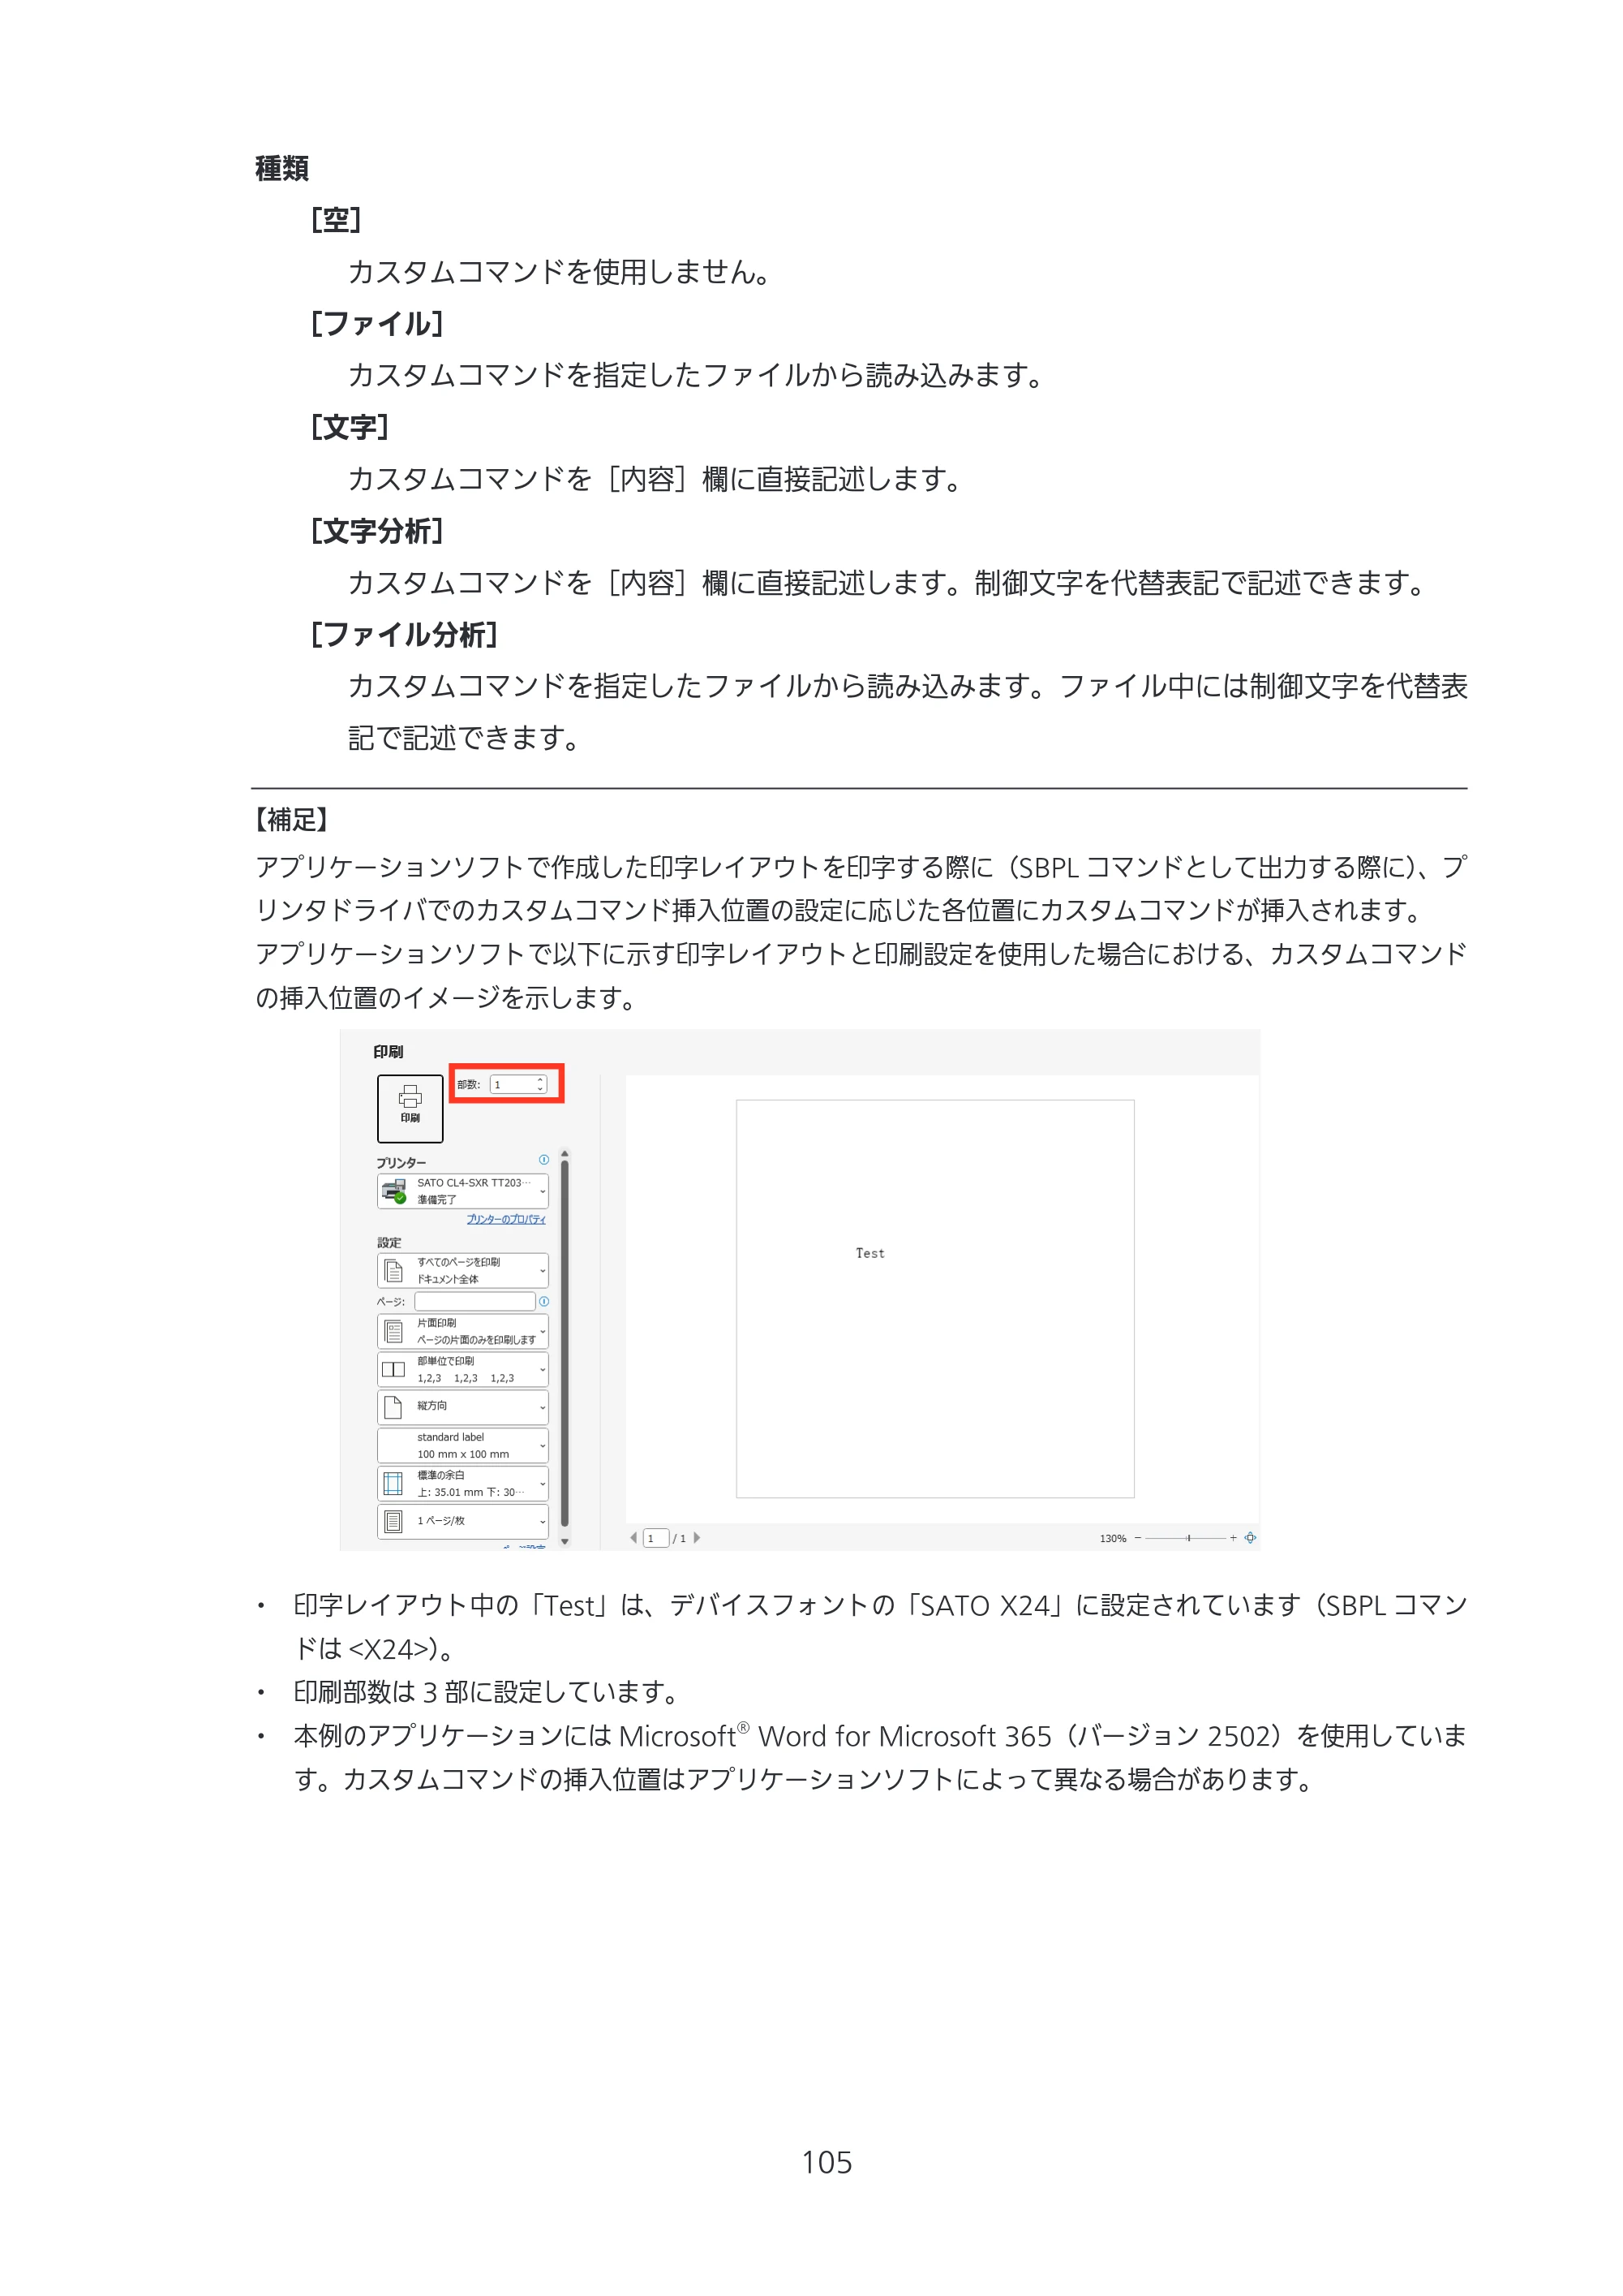Go to next preview page arrow
The image size is (1623, 2296).
tap(697, 1538)
